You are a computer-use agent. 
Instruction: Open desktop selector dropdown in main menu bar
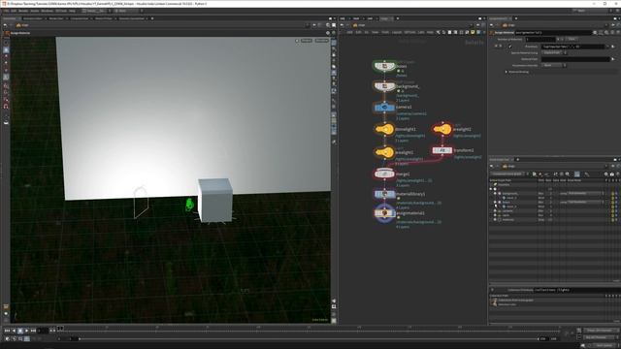click(96, 11)
